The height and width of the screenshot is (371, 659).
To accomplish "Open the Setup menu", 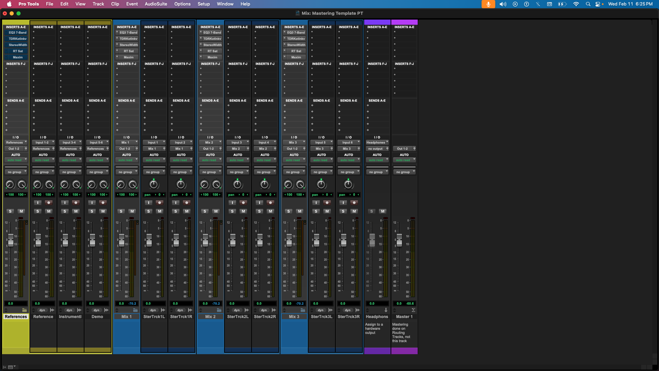I will 204,4.
